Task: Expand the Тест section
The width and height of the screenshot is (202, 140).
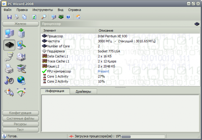Action: [x=21, y=130]
